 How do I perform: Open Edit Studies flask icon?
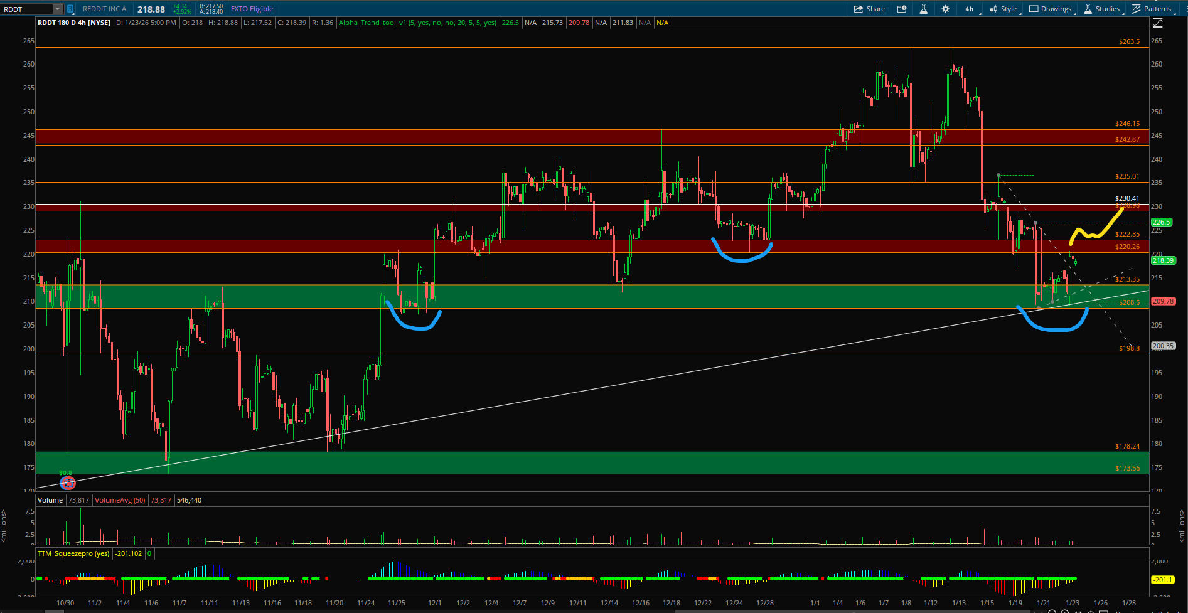click(x=923, y=9)
